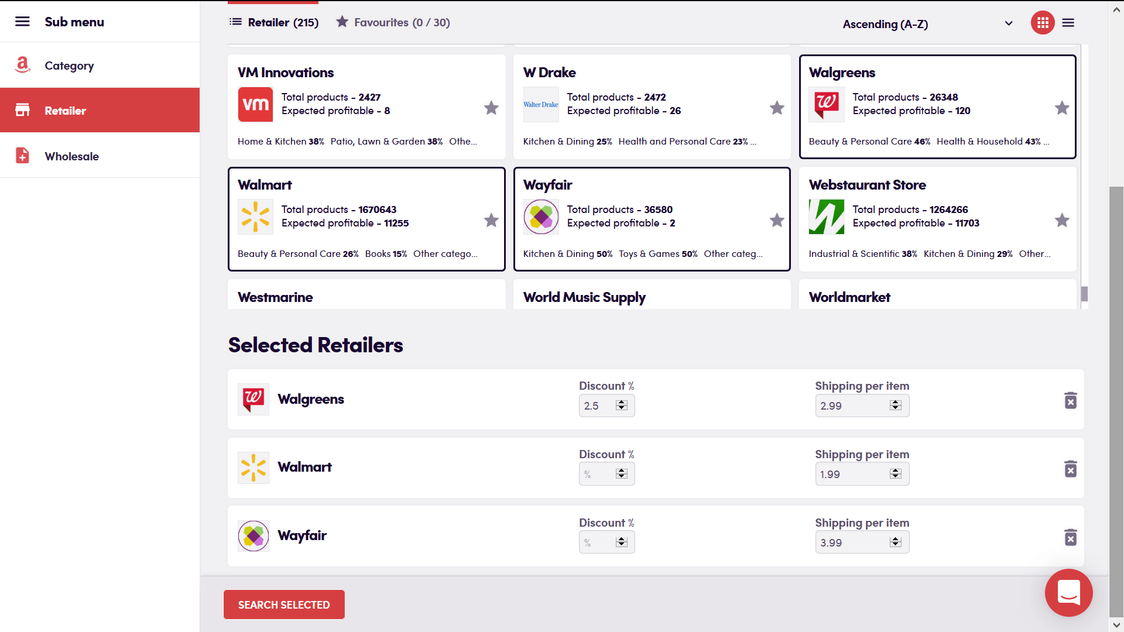The width and height of the screenshot is (1124, 632).
Task: Open the Favourites (0 / 30) tab
Action: 393,22
